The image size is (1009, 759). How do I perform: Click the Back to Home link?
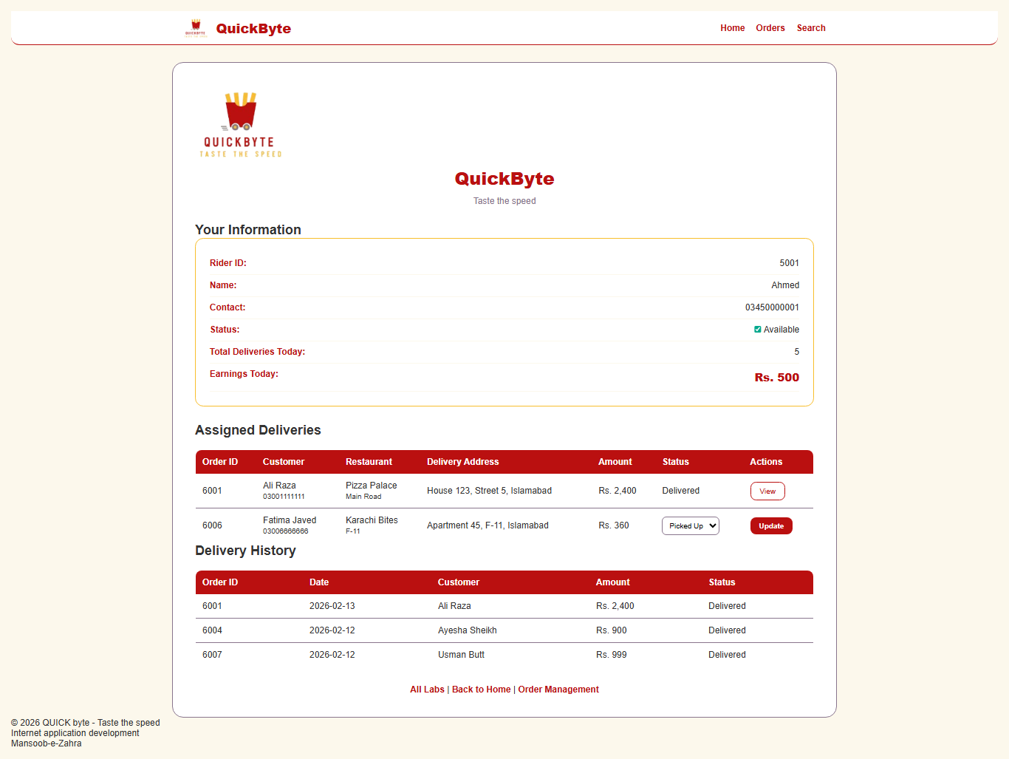[x=481, y=689]
